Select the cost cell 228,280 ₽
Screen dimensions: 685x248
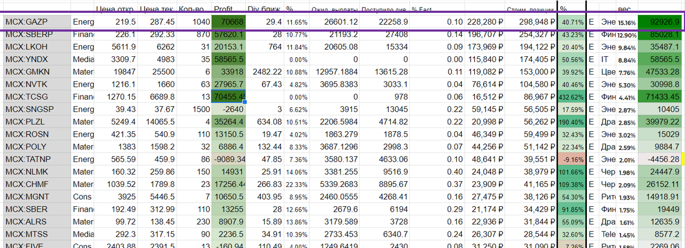tap(485, 22)
